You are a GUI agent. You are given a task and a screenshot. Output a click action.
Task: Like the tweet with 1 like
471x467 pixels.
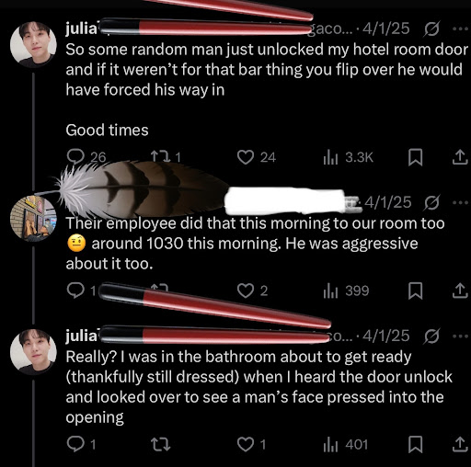pos(246,445)
